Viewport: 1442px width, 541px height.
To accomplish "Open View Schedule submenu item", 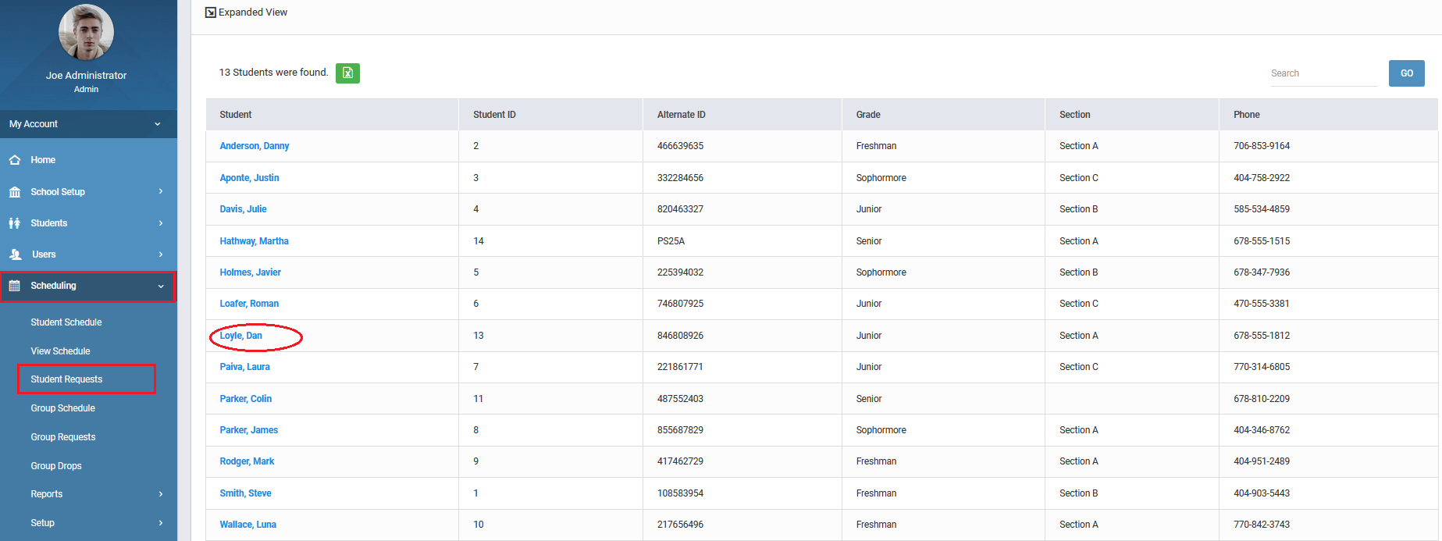I will pyautogui.click(x=60, y=351).
